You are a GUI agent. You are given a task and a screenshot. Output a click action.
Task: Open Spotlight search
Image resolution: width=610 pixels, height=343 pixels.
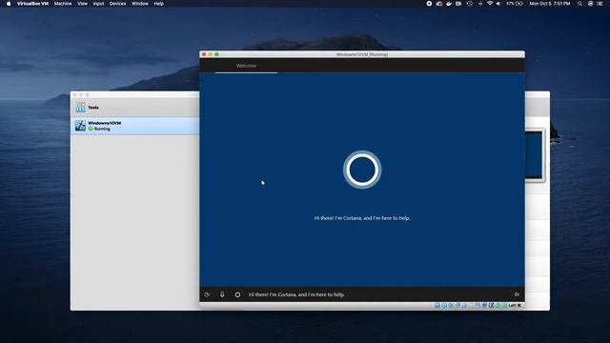pos(580,4)
